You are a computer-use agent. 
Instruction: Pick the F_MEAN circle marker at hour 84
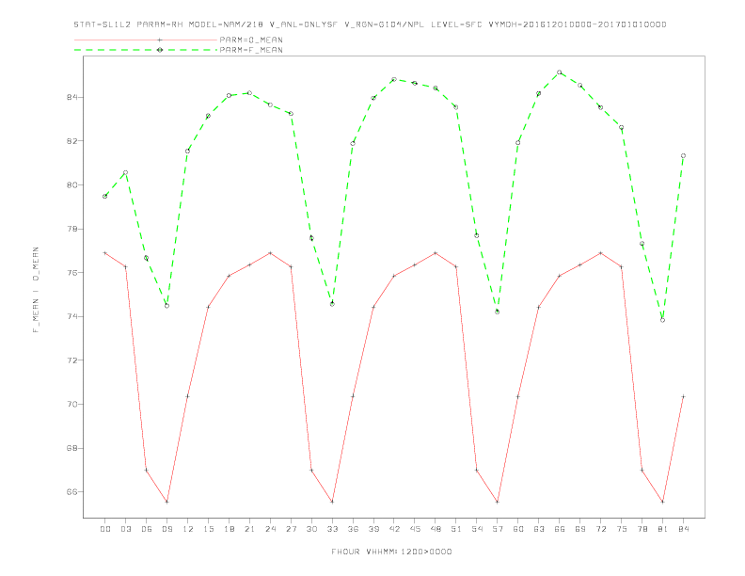tap(683, 156)
